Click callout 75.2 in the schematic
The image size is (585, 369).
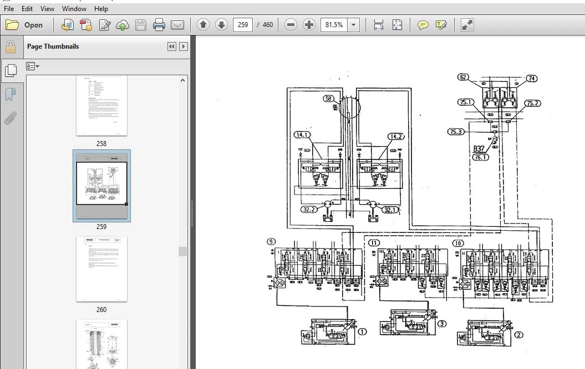pos(532,103)
